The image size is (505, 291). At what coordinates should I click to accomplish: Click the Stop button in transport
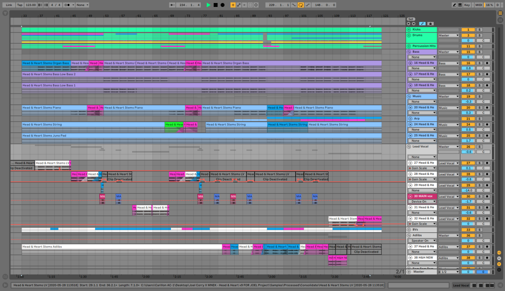point(215,5)
